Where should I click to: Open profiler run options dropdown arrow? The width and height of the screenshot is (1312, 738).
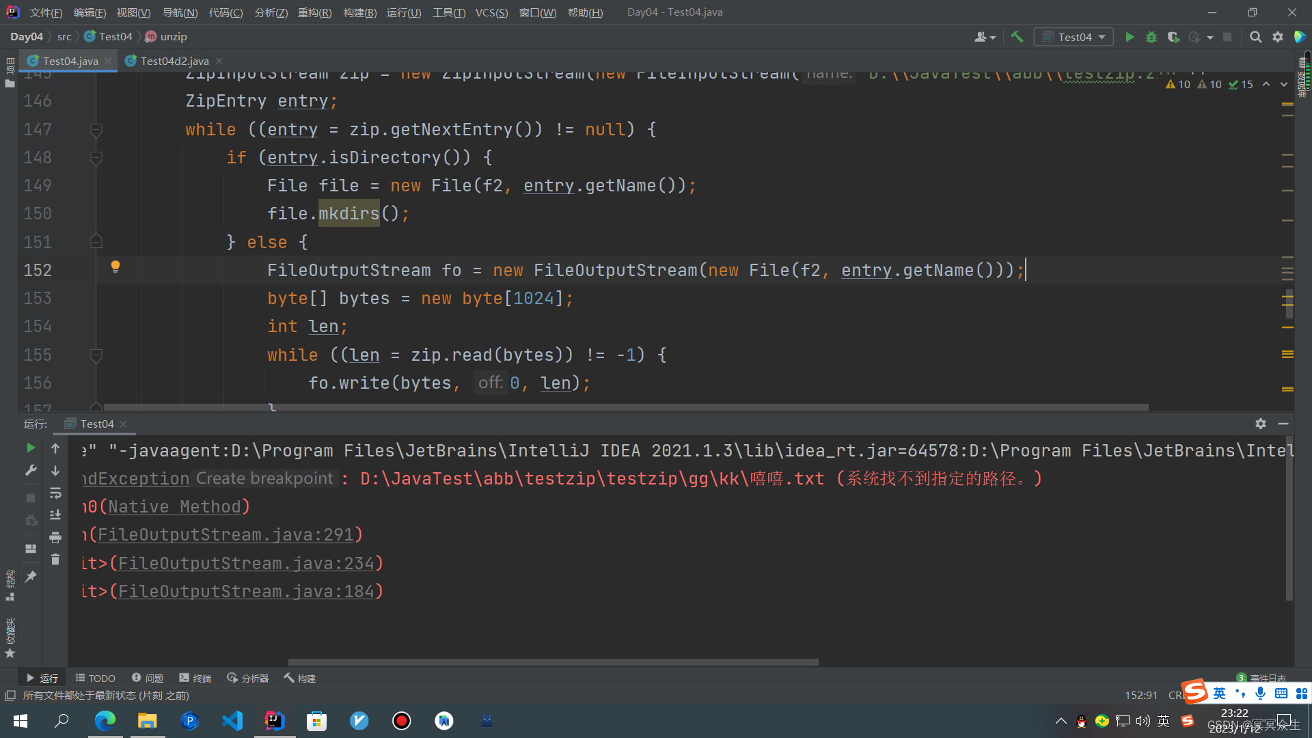pos(1210,38)
